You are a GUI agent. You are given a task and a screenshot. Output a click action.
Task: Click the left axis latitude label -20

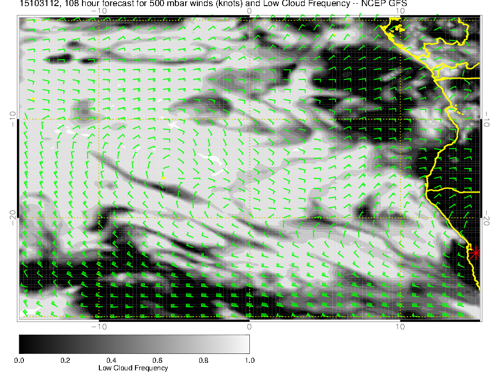point(13,218)
